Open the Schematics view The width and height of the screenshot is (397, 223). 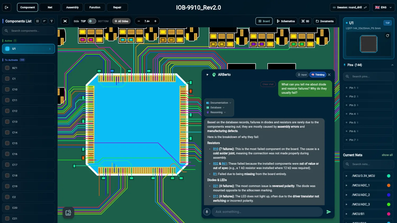pyautogui.click(x=286, y=21)
